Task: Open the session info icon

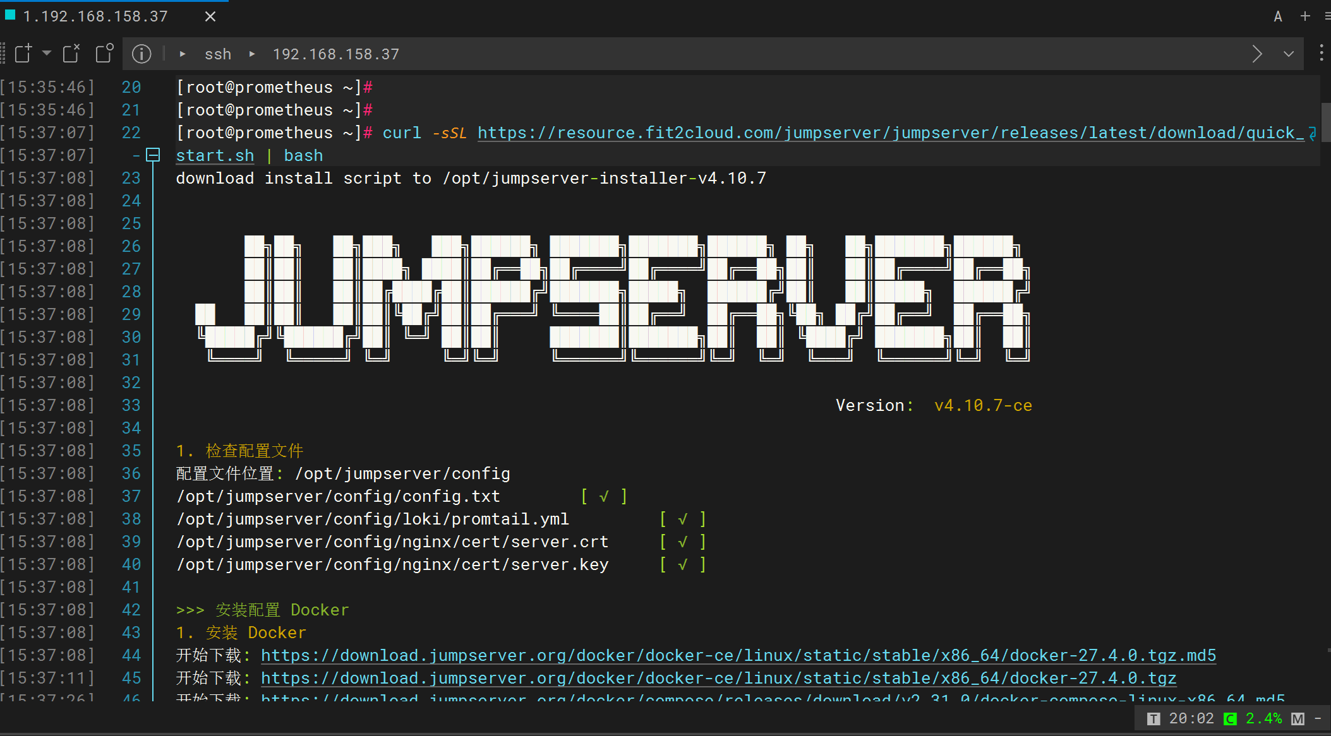Action: pos(142,54)
